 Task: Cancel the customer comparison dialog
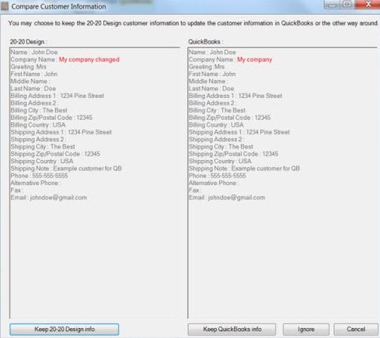coord(356,329)
